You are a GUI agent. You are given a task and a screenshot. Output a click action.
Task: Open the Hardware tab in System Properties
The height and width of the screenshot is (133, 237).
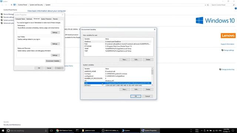pos(29,19)
